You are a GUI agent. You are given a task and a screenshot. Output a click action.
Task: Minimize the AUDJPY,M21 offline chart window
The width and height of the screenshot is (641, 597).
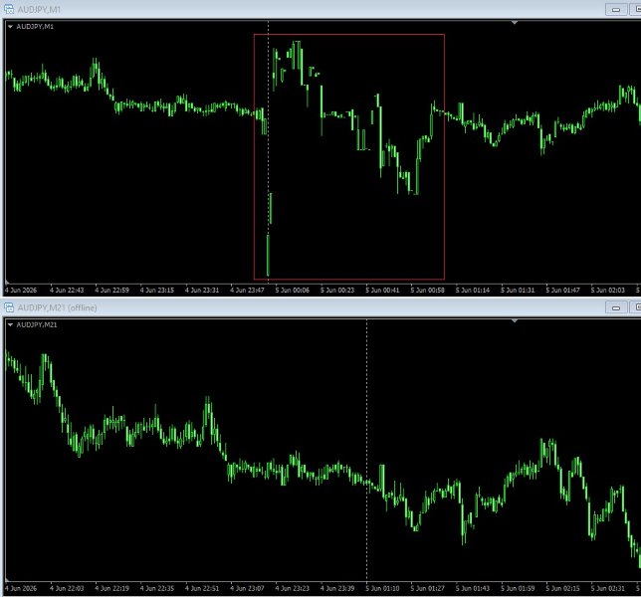coord(616,307)
